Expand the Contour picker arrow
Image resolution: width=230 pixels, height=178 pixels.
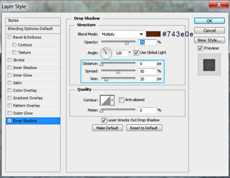(x=112, y=100)
